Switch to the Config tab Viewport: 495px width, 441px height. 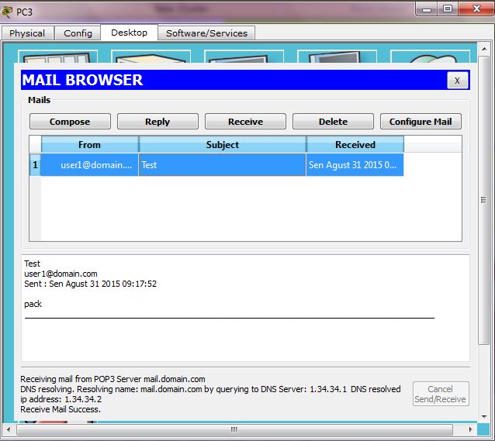pos(78,33)
